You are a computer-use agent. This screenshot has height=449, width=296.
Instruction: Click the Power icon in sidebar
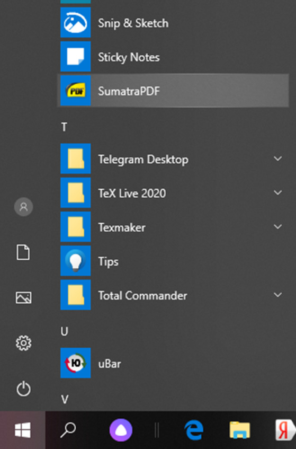coord(23,389)
